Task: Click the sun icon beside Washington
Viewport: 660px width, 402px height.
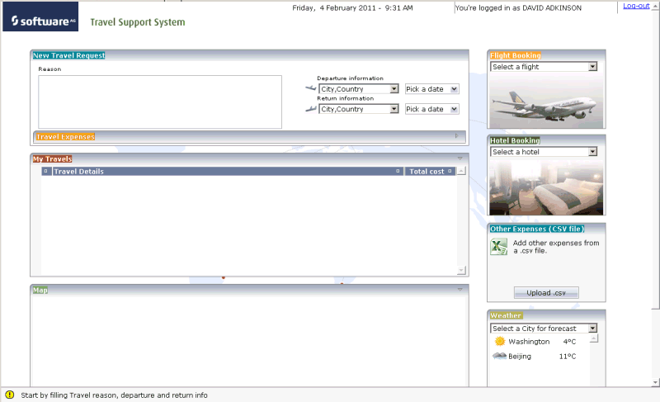Action: (499, 341)
